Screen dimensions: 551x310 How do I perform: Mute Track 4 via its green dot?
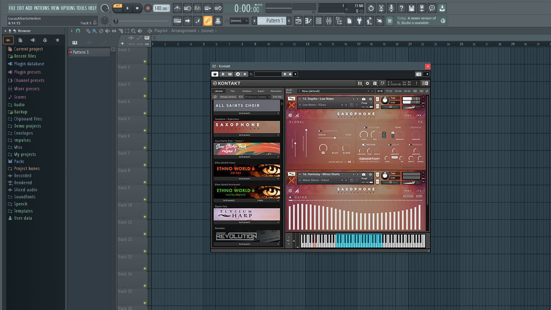[x=145, y=113]
